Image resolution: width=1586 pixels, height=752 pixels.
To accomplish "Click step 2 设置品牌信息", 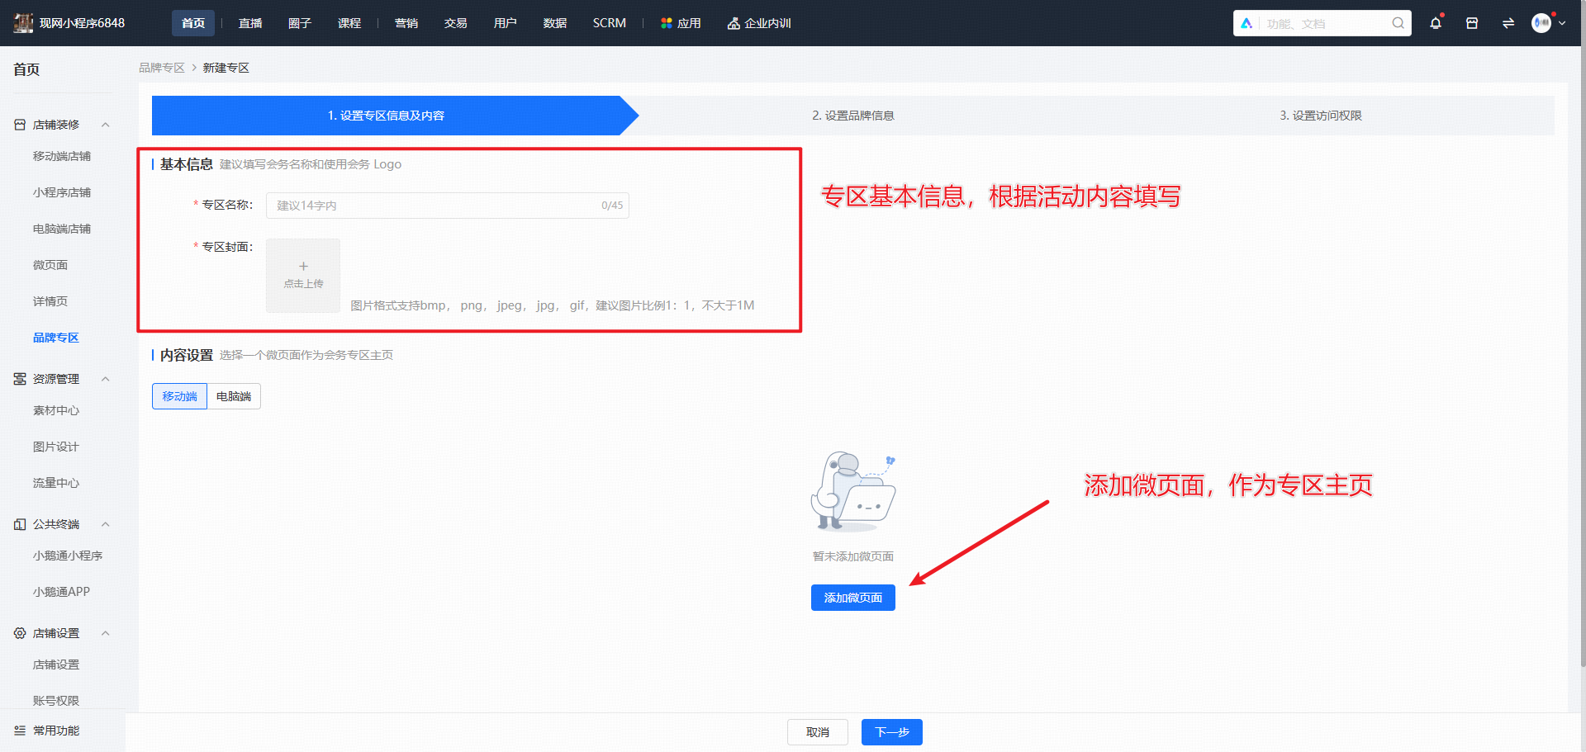I will (x=853, y=116).
